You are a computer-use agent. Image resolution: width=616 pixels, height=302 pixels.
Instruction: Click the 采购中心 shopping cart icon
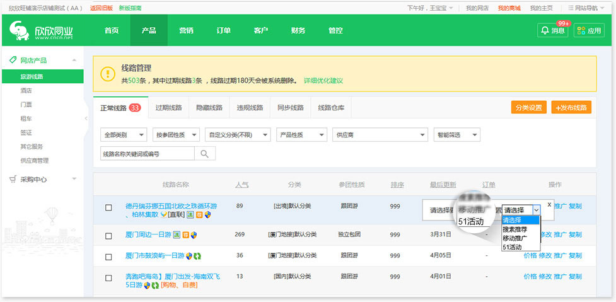tap(13, 179)
